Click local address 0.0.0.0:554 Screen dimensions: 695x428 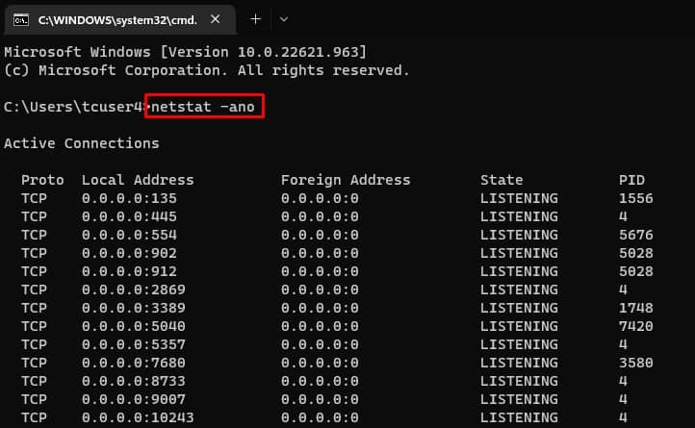(x=129, y=235)
